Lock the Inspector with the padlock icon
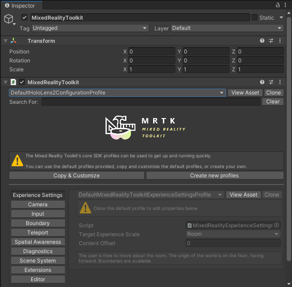Screen dimensions: 292x287 pos(278,5)
